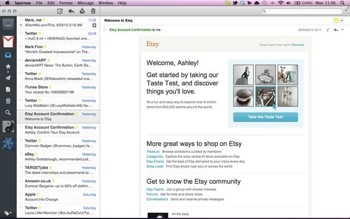
Task: Switch to the blue snowflake avatar account
Action: (8, 143)
